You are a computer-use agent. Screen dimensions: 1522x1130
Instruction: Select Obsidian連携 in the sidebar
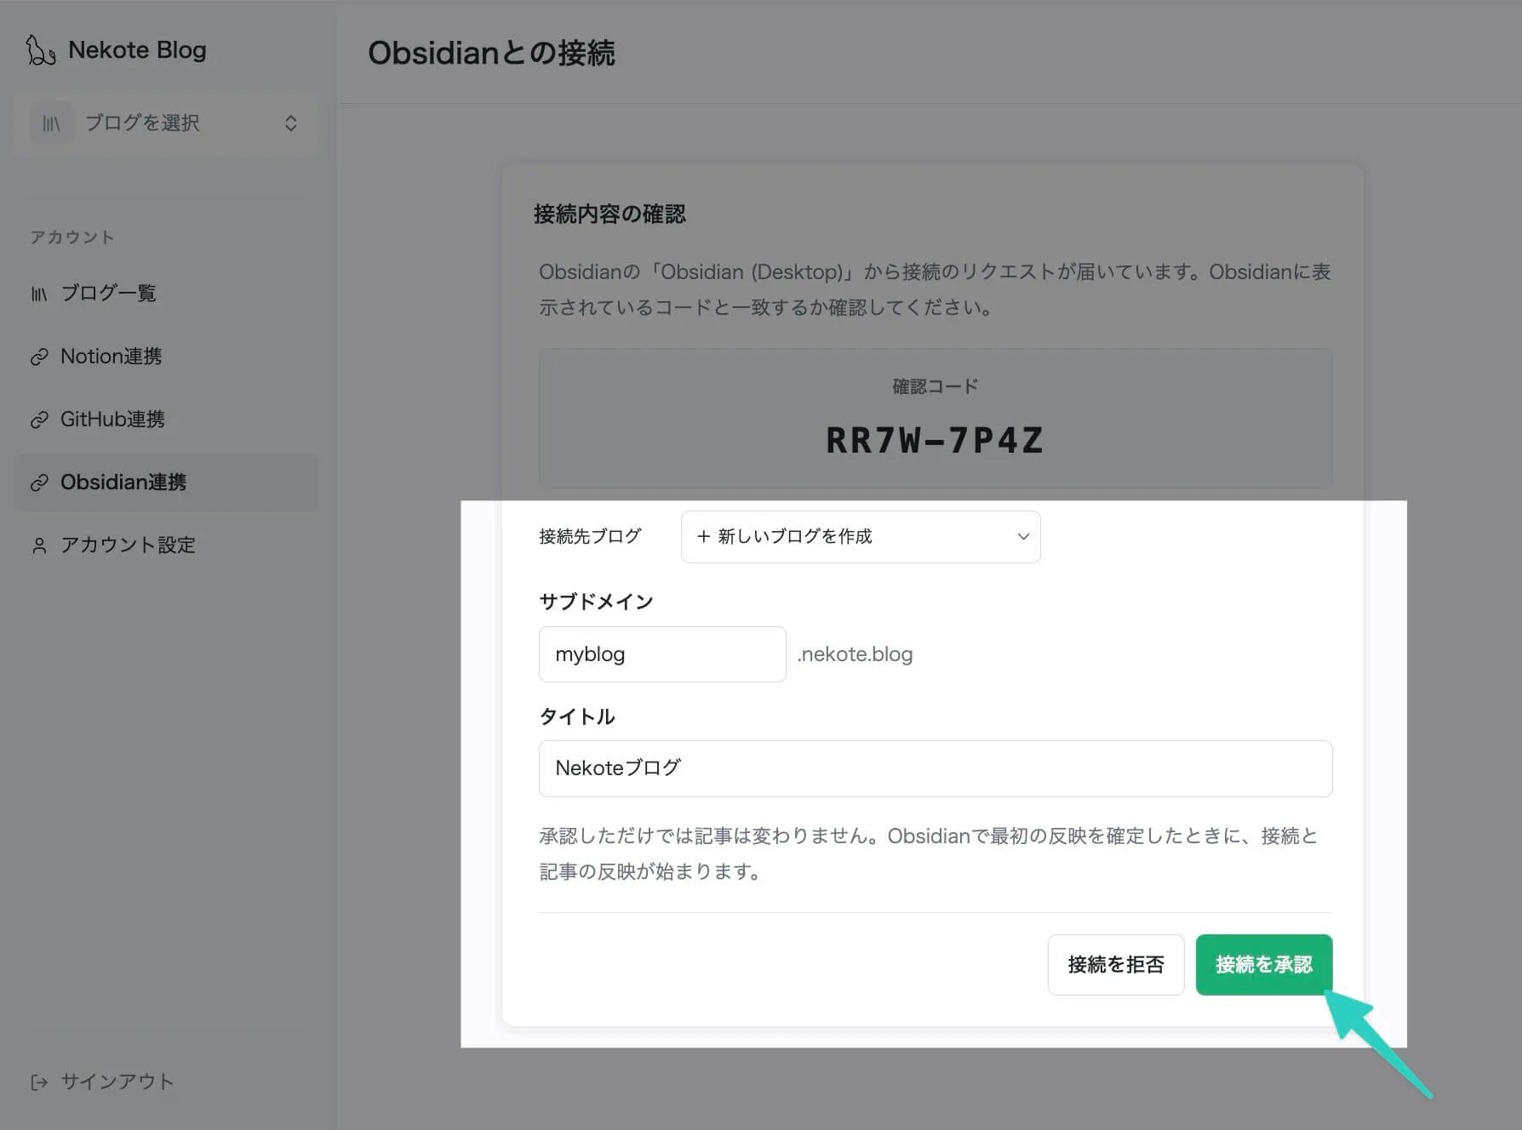click(166, 482)
